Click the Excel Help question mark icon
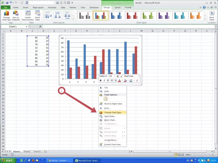Screen dimensions: 218x163 204,7
